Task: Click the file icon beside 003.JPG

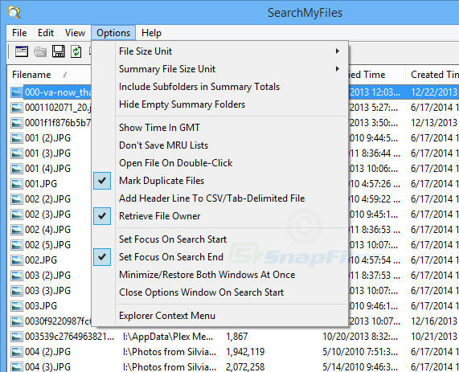Action: click(x=17, y=306)
